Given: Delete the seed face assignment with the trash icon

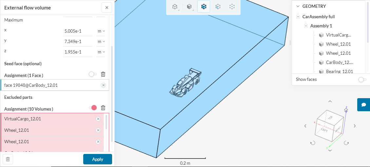Looking at the screenshot, I should click(x=103, y=74).
